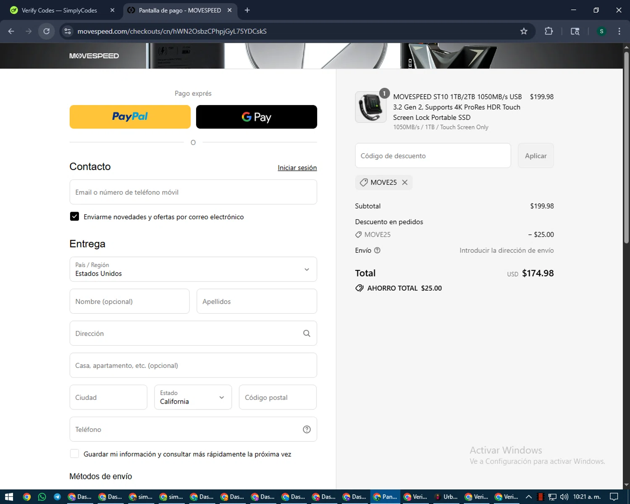Pay with PayPal express button
The width and height of the screenshot is (630, 504).
(130, 117)
